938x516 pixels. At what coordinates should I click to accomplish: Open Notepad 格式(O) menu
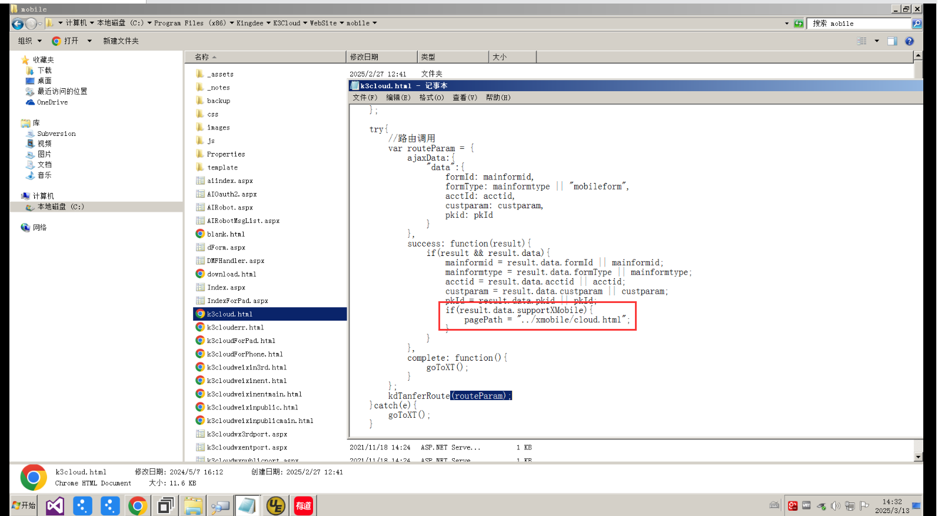(x=431, y=98)
